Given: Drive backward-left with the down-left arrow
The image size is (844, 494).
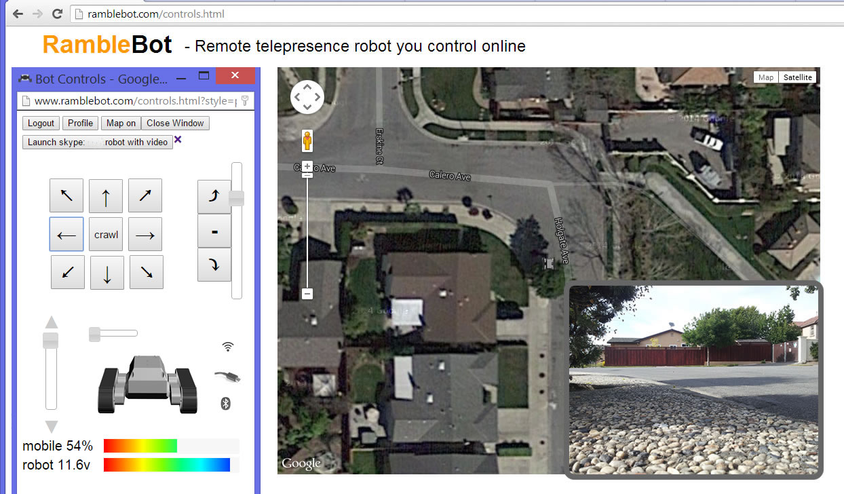Looking at the screenshot, I should (x=68, y=272).
